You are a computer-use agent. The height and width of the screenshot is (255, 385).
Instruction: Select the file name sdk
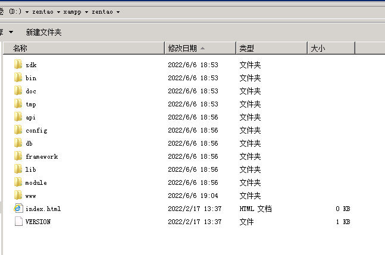coord(31,65)
